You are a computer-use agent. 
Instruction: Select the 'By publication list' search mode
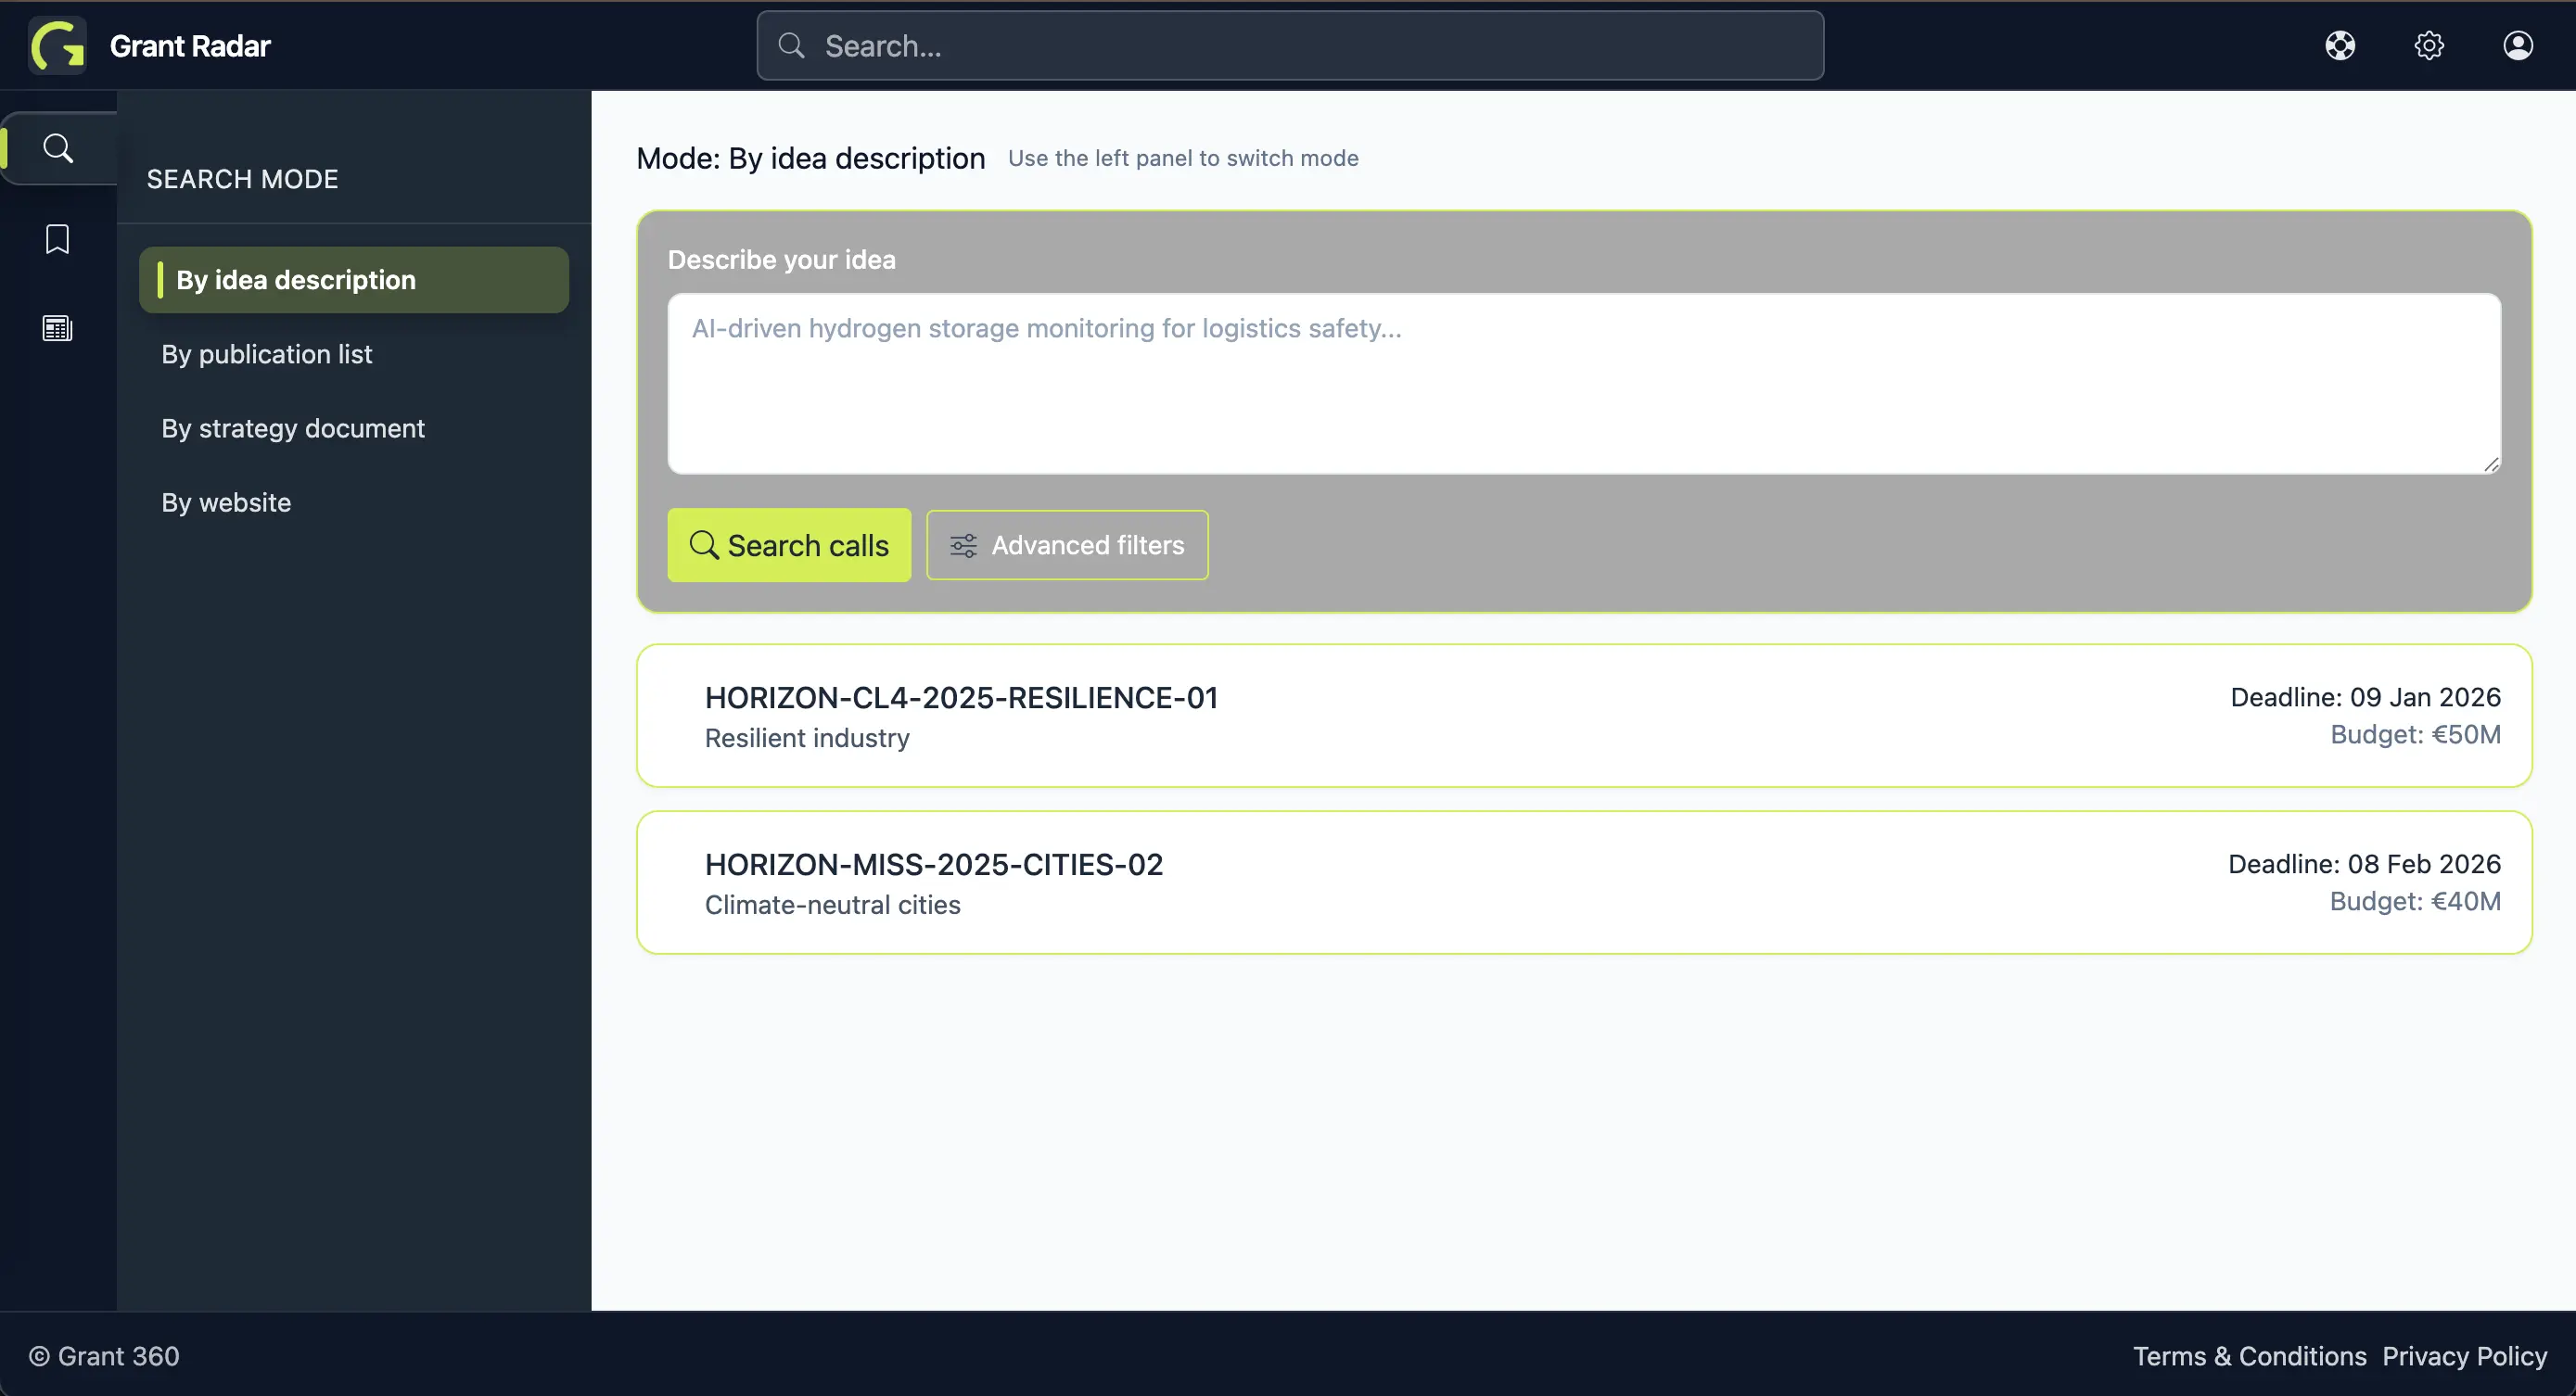(x=266, y=354)
